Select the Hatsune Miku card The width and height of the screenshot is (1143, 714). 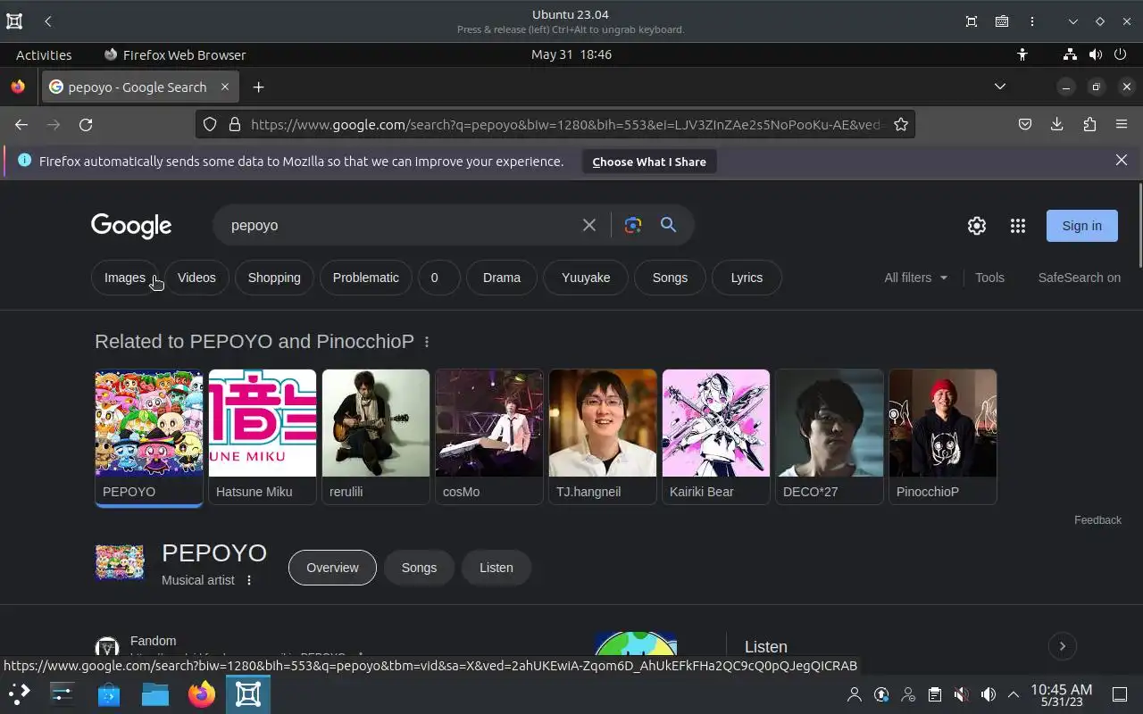point(263,437)
